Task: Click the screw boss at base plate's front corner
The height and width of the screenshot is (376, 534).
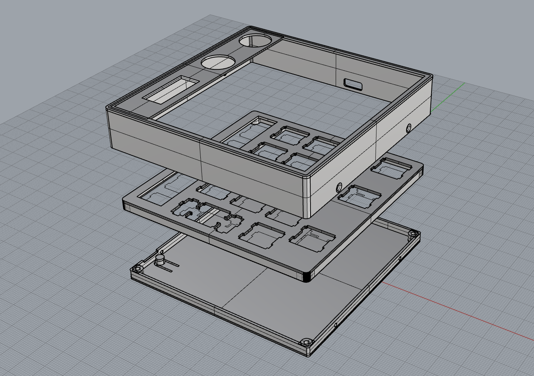Action: coord(306,342)
